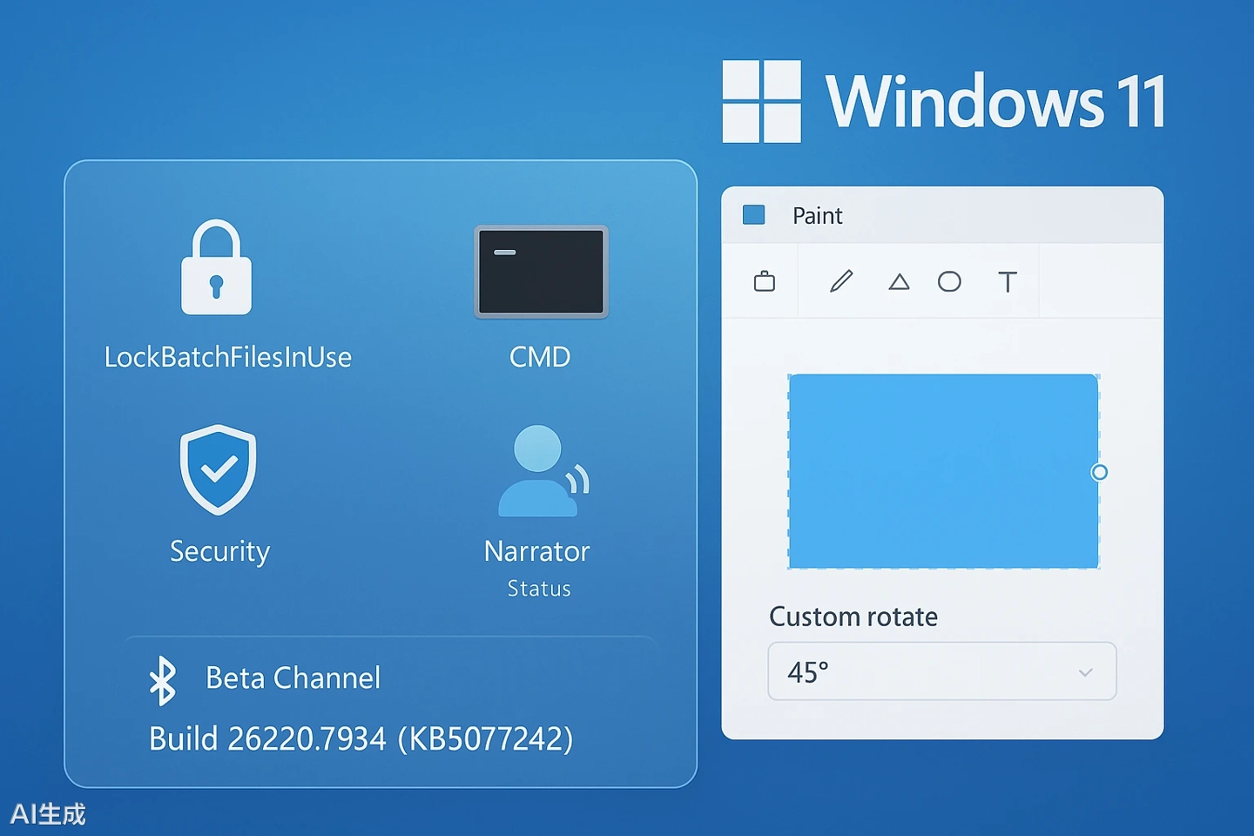
Task: Select the Oval shape tool
Action: click(949, 281)
